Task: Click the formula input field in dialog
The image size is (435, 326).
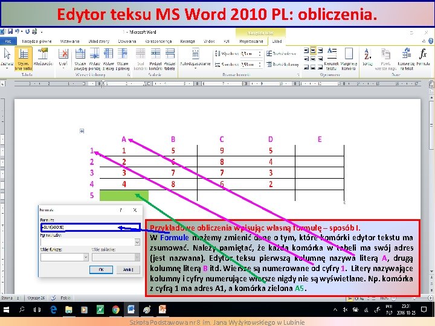Action: tap(91, 228)
